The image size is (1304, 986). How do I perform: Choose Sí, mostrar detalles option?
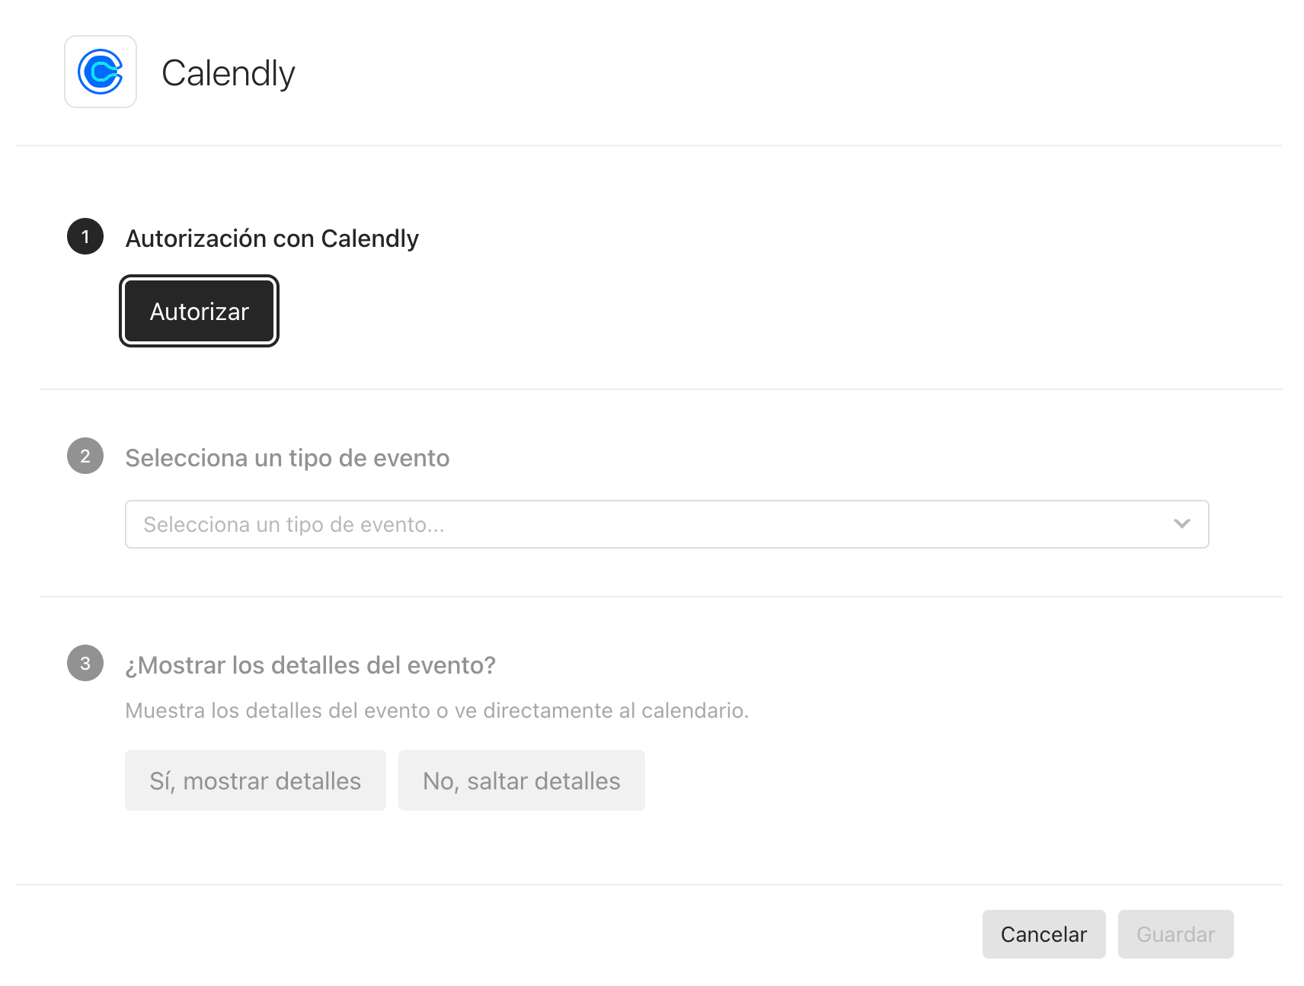[255, 780]
